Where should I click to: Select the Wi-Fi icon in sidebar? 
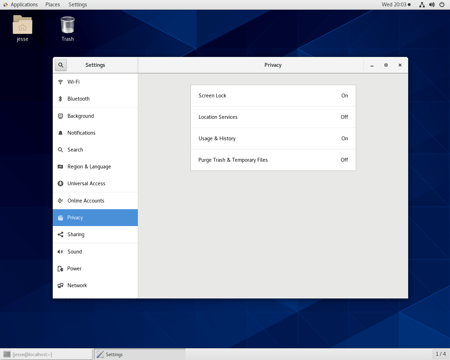(x=60, y=82)
